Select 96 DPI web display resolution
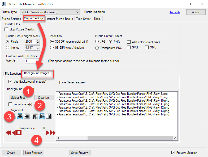 coord(52,48)
